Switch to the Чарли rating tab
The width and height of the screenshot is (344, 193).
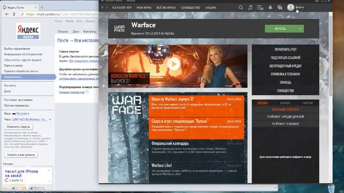pyautogui.click(x=307, y=103)
